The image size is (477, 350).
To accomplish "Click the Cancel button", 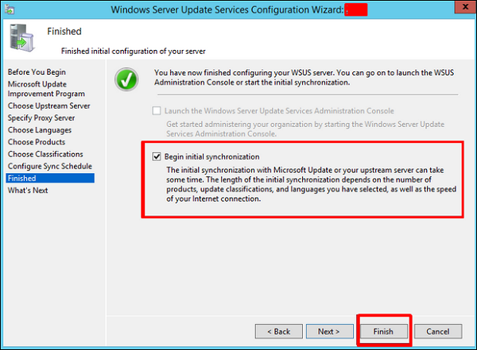I will [x=438, y=331].
